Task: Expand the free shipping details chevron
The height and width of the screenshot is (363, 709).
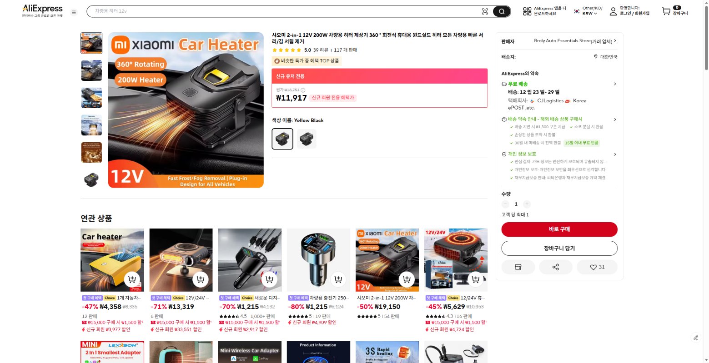Action: point(615,84)
